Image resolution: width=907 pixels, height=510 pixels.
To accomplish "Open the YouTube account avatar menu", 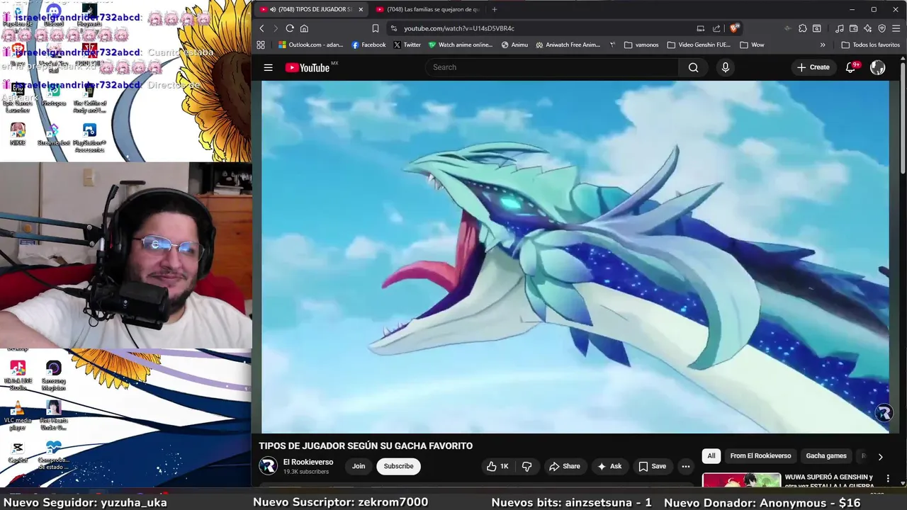I will pyautogui.click(x=877, y=67).
